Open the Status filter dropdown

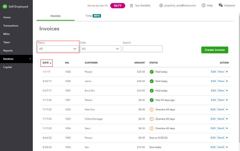58,49
